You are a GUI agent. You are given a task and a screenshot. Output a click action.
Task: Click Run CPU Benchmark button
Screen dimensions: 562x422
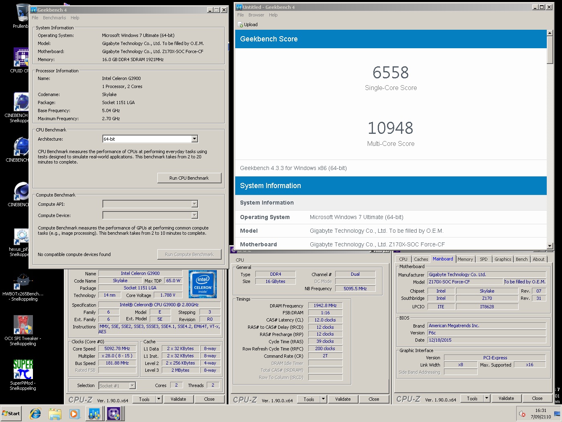click(x=189, y=178)
